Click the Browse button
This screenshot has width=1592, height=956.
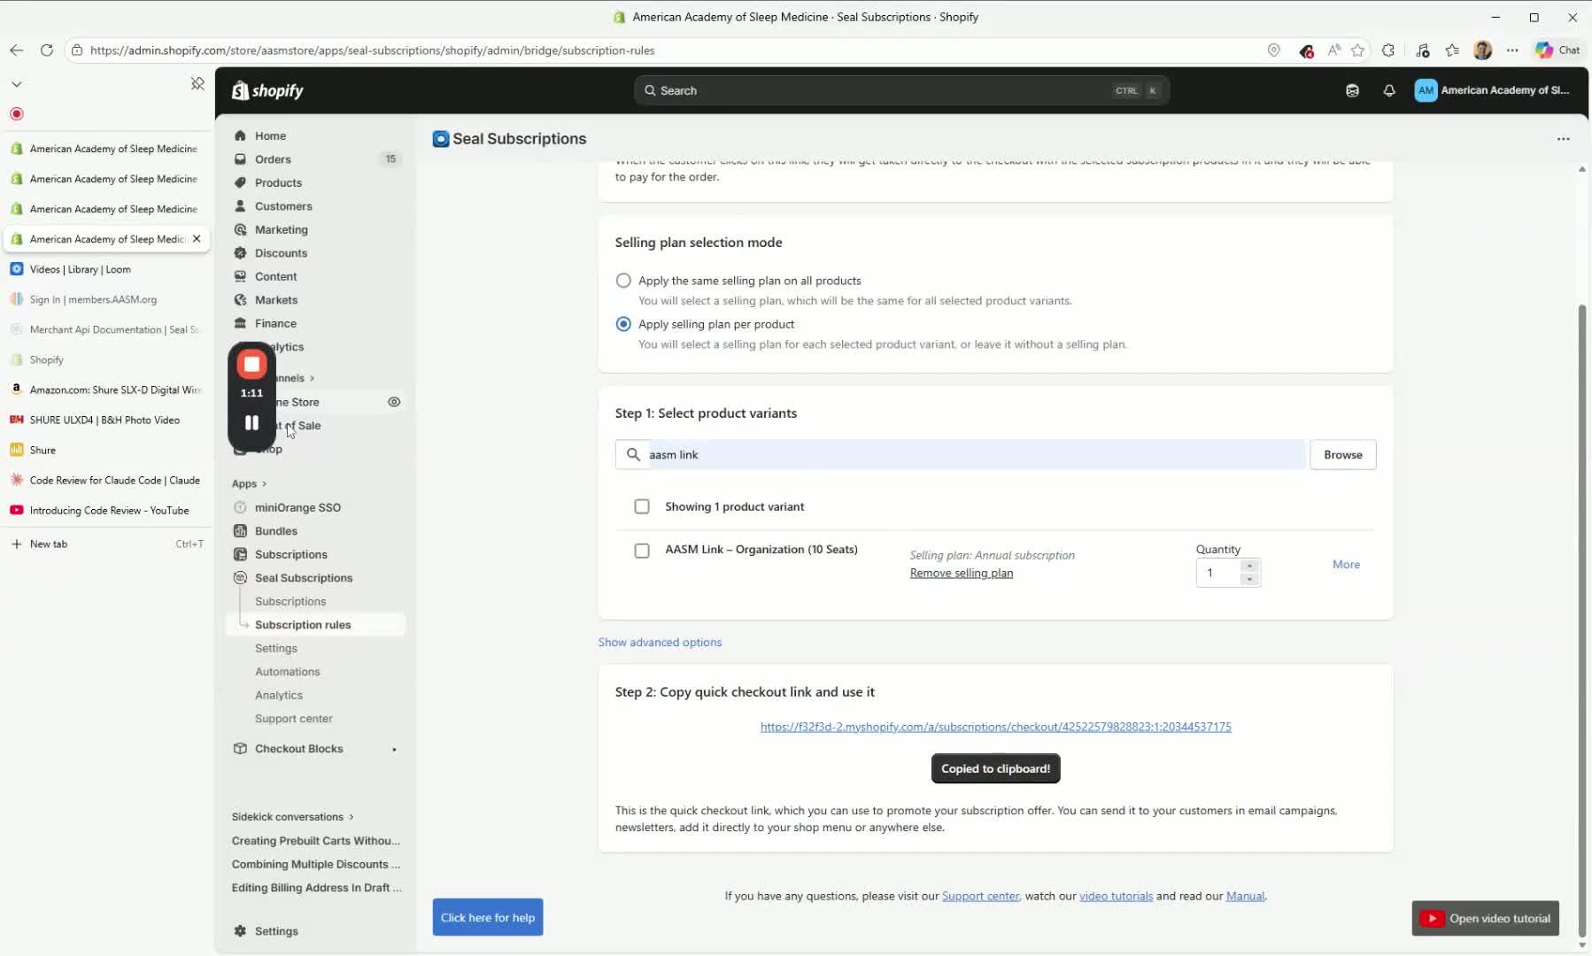pos(1342,455)
